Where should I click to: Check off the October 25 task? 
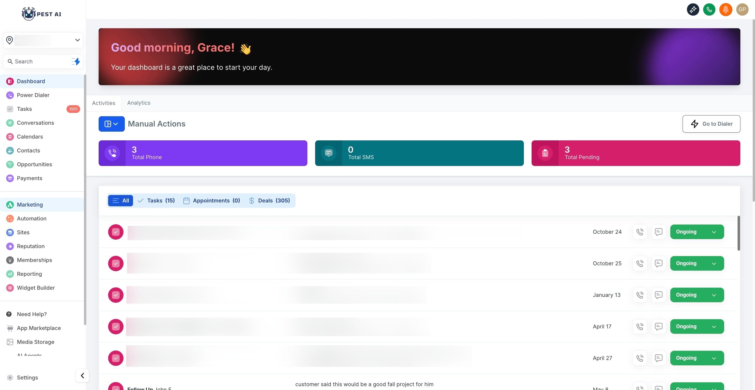click(116, 264)
